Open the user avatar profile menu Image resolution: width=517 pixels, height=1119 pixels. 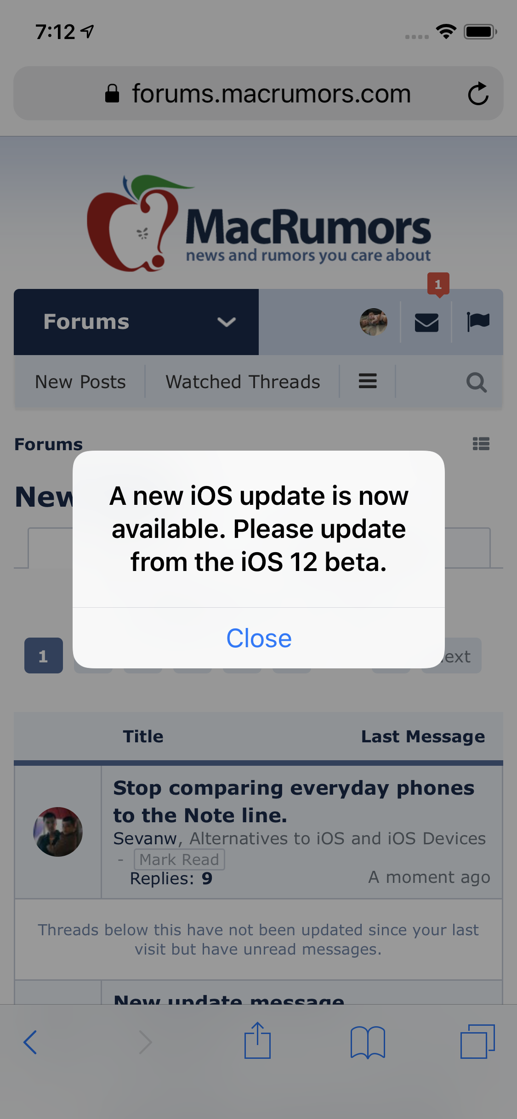pyautogui.click(x=373, y=322)
